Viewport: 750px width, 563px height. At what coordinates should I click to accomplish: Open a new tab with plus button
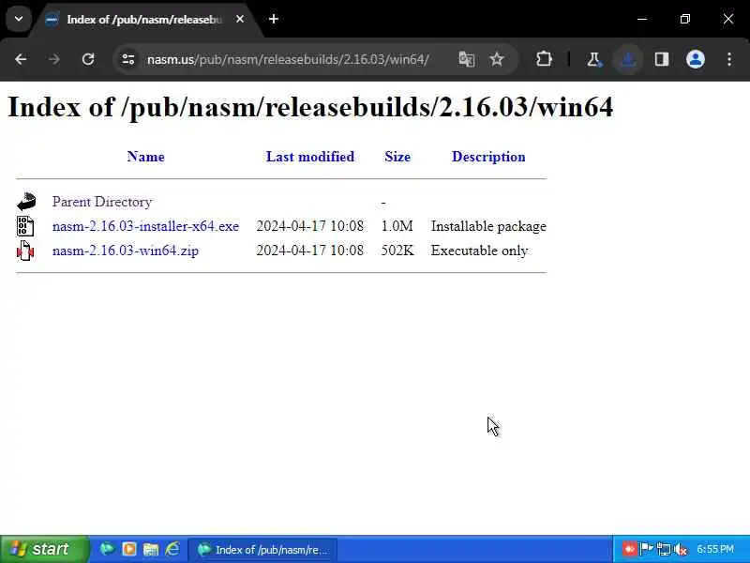pyautogui.click(x=274, y=19)
